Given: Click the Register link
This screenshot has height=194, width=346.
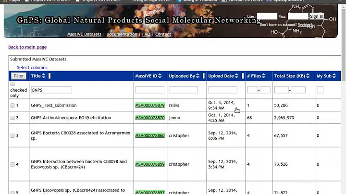Looking at the screenshot, I should coord(304,24).
